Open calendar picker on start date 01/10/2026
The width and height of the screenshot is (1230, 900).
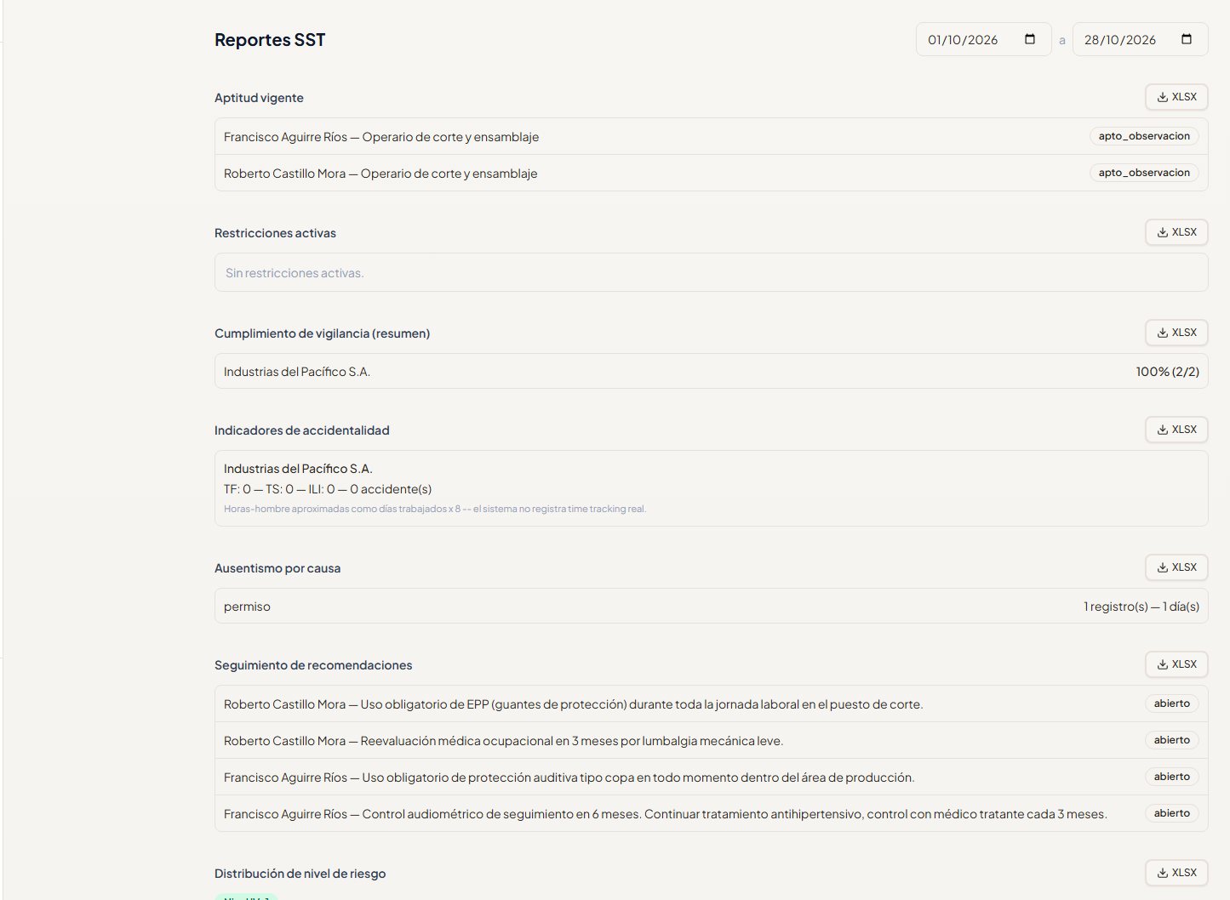pyautogui.click(x=1030, y=39)
